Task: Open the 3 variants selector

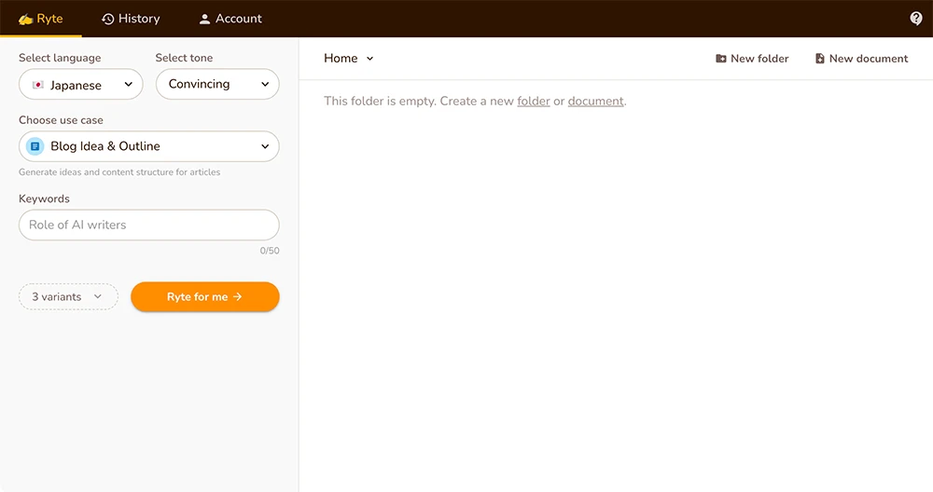Action: tap(68, 296)
